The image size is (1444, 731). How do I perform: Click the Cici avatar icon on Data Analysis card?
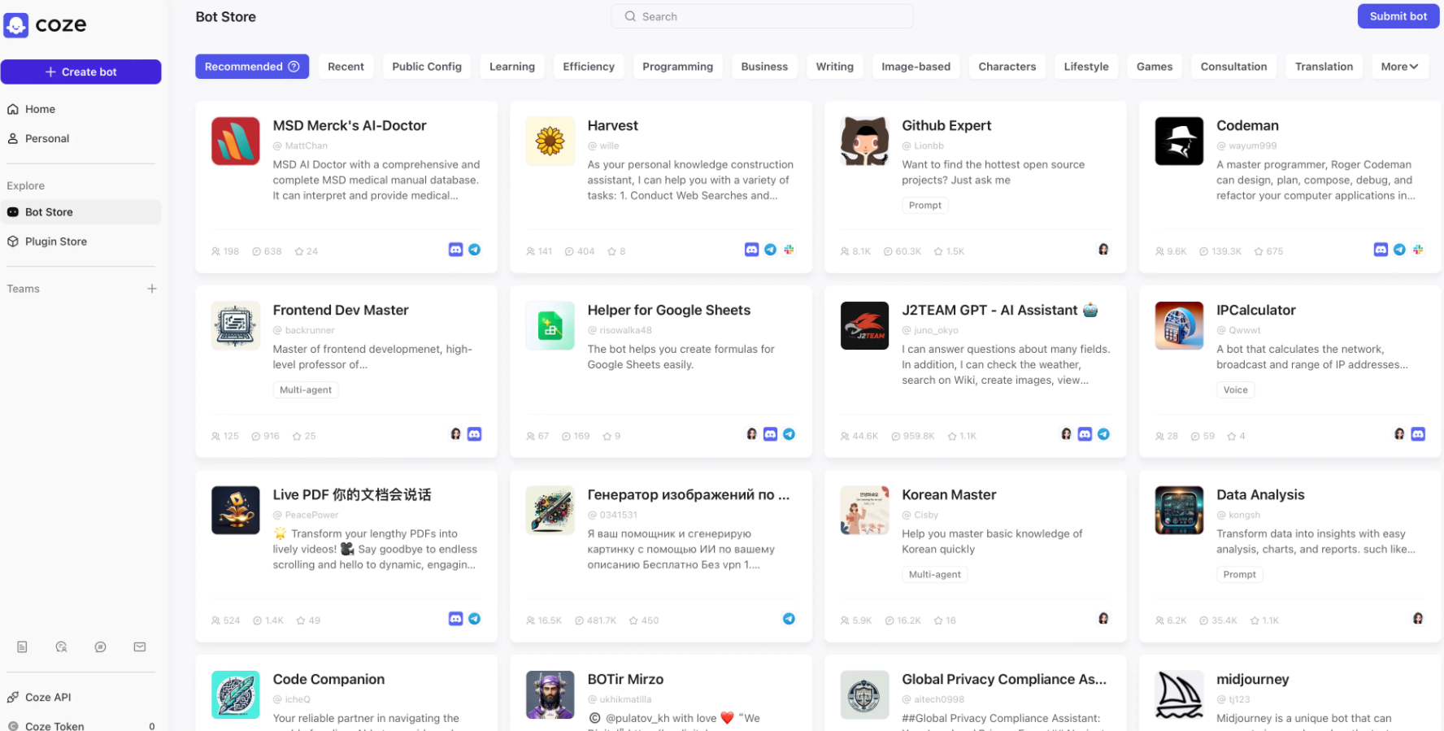tap(1418, 619)
